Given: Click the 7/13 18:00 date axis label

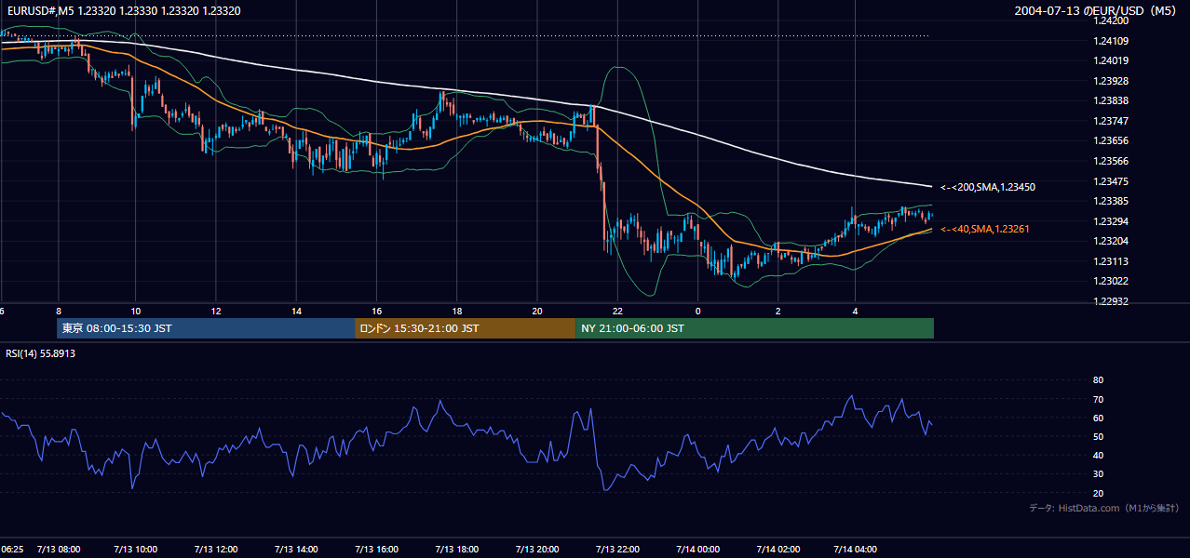Looking at the screenshot, I should [456, 549].
